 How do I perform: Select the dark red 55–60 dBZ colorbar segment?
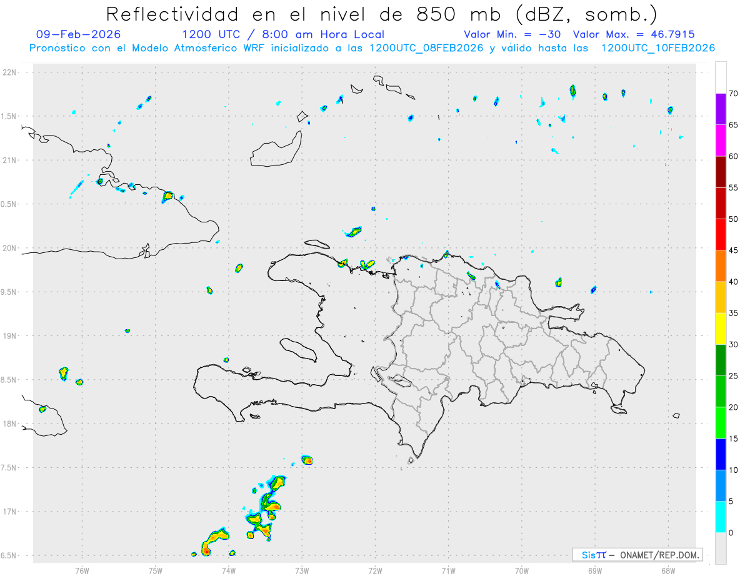point(721,172)
